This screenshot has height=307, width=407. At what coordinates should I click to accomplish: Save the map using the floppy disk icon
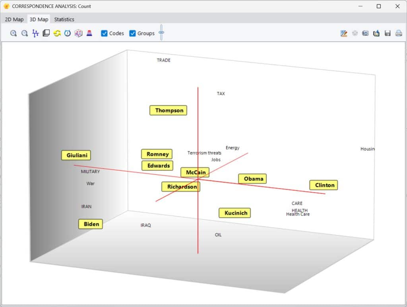pyautogui.click(x=388, y=33)
